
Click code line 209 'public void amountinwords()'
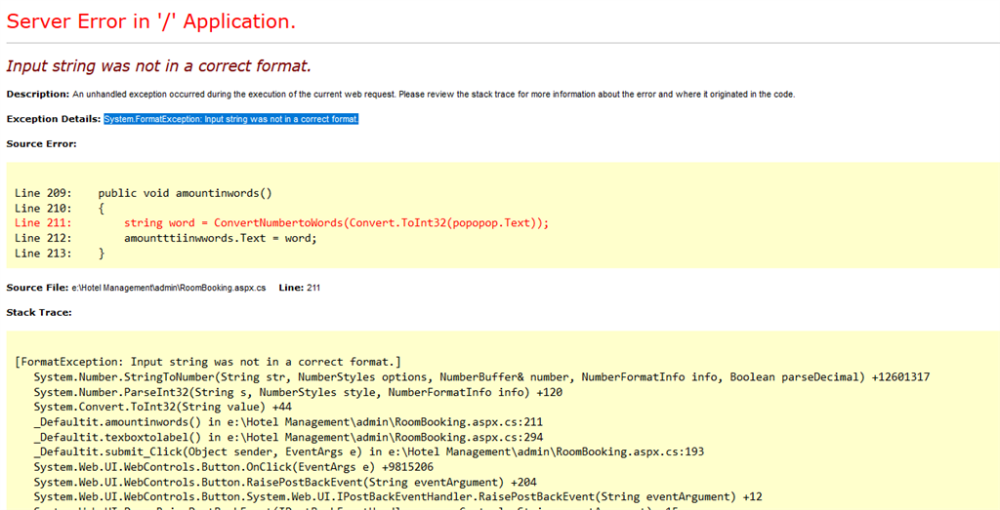144,193
